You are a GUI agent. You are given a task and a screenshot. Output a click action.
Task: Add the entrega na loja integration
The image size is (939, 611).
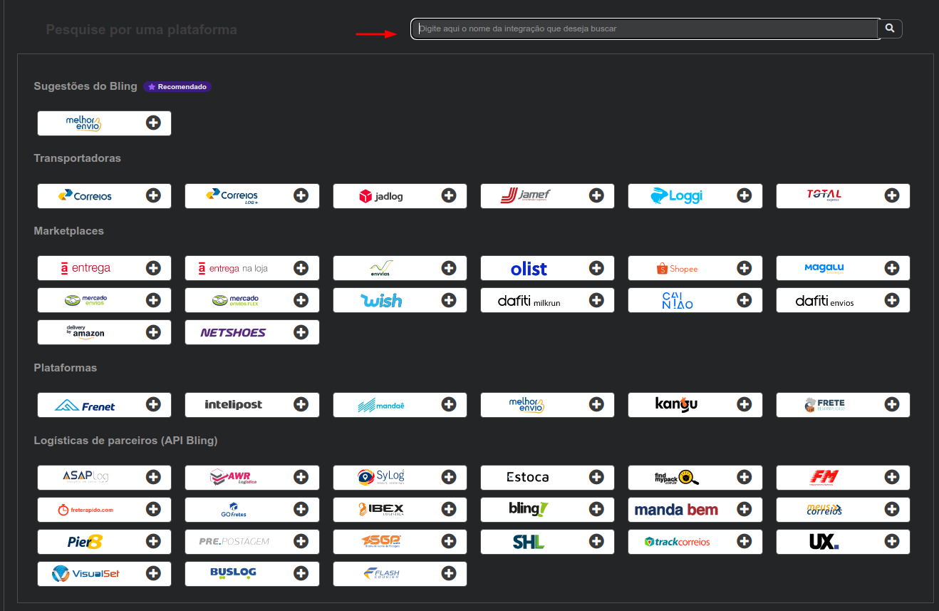point(301,268)
